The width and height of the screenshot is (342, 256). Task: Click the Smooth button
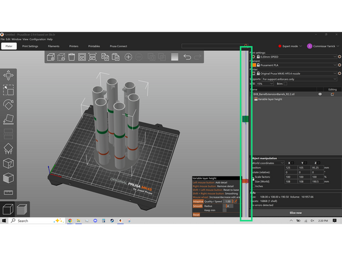click(198, 206)
